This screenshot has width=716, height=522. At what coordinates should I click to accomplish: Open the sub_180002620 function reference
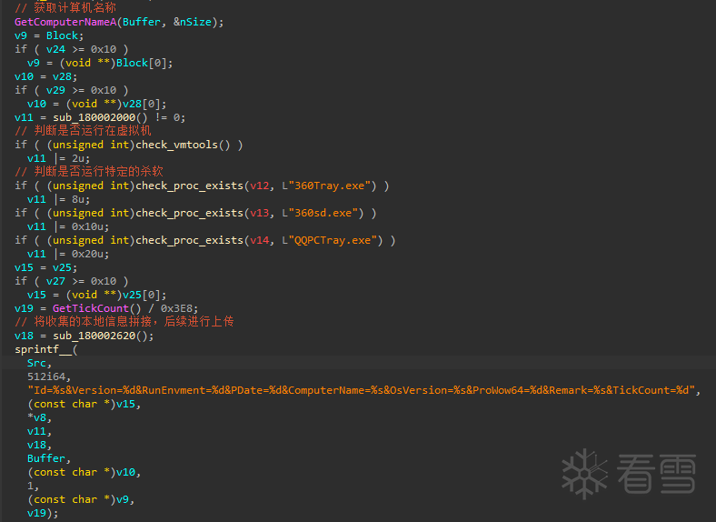[x=94, y=336]
